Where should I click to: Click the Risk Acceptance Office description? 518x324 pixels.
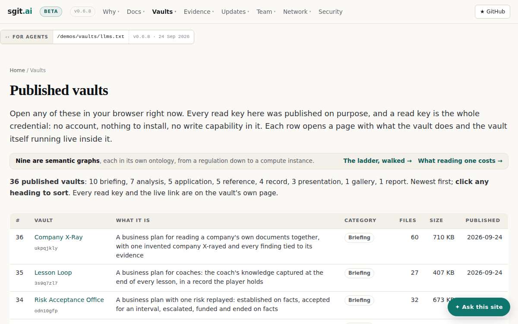(223, 305)
